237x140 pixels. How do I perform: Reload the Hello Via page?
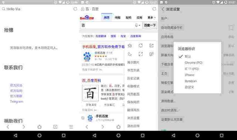[x=75, y=9]
